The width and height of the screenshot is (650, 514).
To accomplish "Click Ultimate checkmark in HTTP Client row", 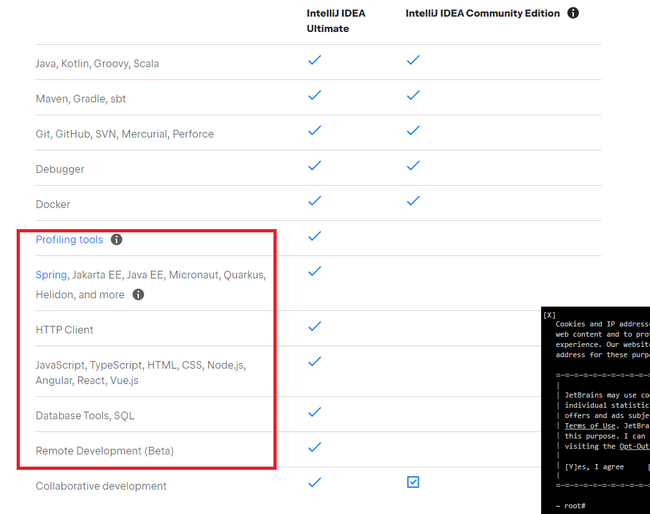I will click(314, 326).
